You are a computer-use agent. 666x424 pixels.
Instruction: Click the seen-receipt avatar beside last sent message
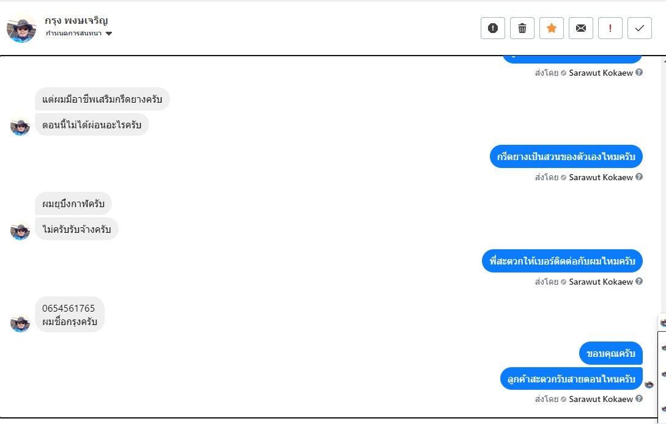pyautogui.click(x=649, y=384)
